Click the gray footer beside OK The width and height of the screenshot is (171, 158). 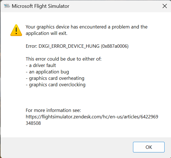(66, 147)
